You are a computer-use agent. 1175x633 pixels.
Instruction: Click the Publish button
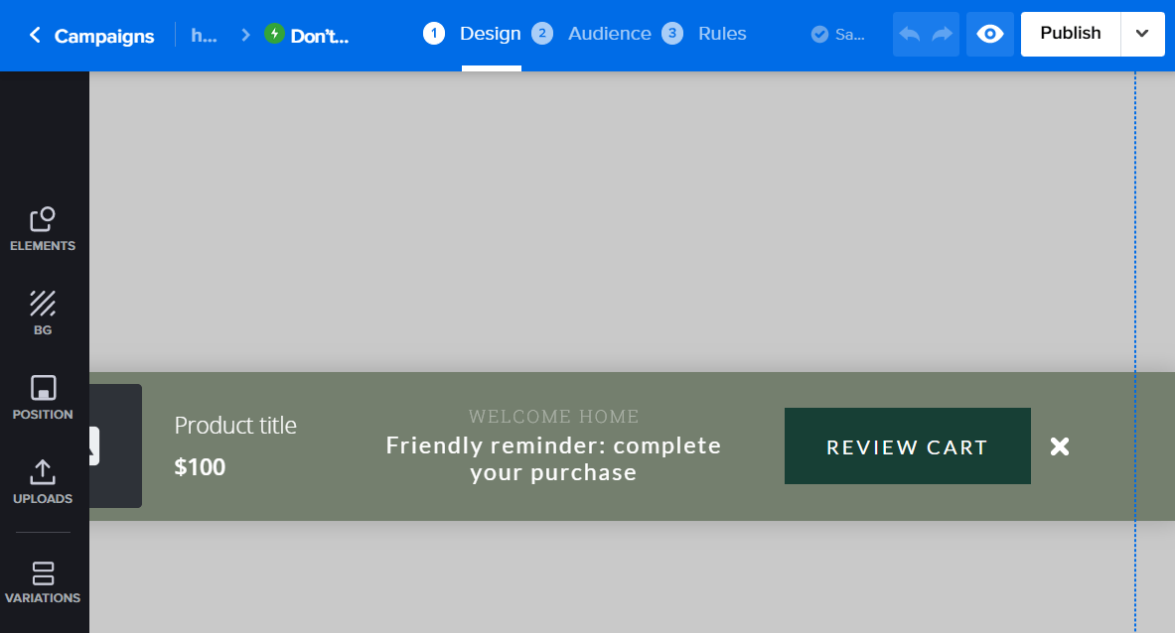(x=1070, y=34)
